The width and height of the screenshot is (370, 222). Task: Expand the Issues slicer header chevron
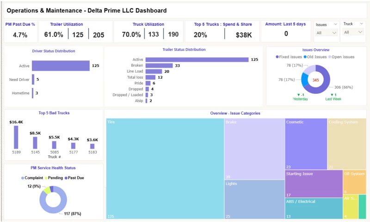pyautogui.click(x=335, y=25)
